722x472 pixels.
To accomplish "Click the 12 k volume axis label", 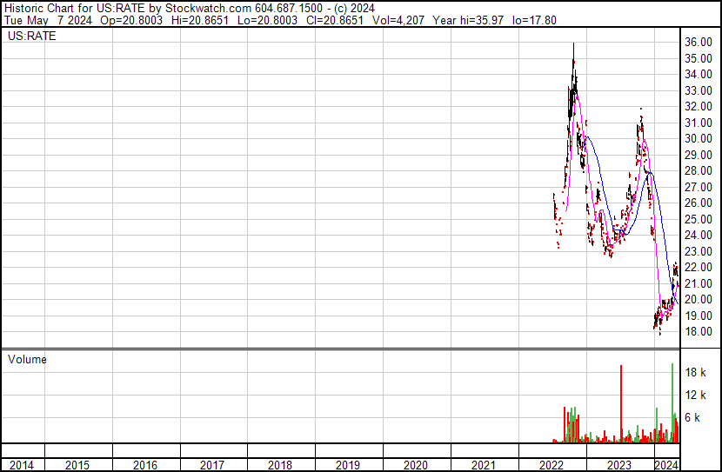I will tap(695, 395).
